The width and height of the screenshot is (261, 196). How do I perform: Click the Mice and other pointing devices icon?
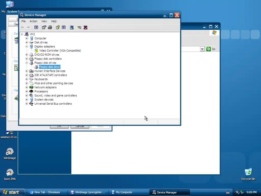click(x=31, y=83)
